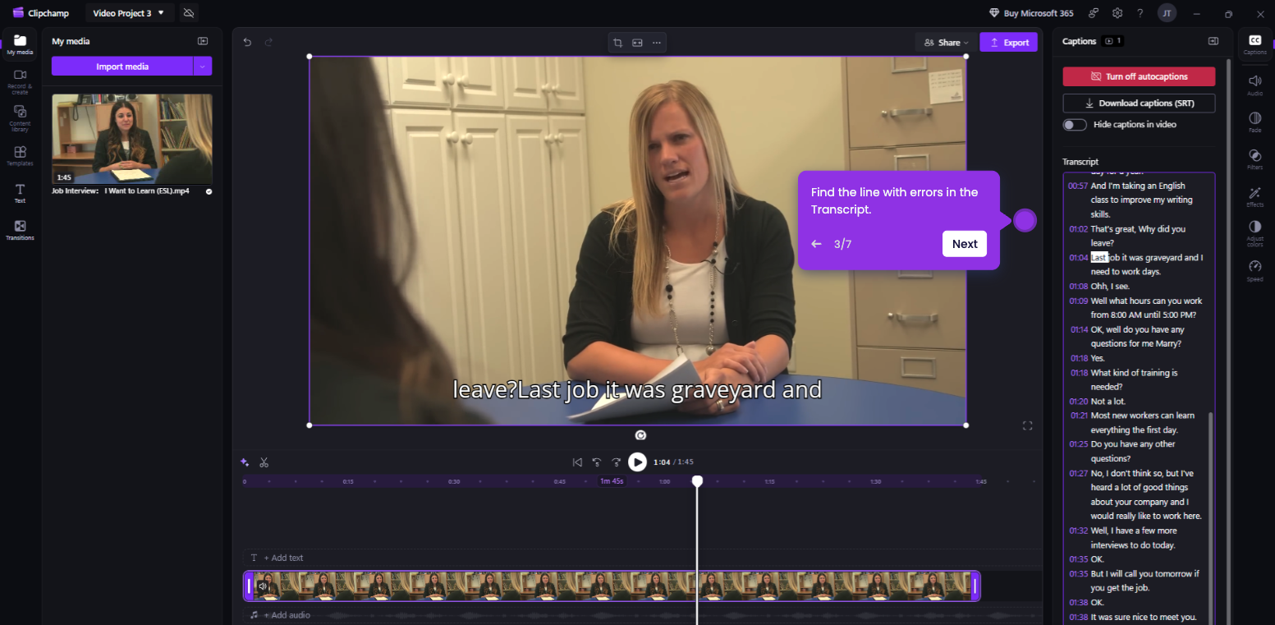Open Settings gear
The height and width of the screenshot is (625, 1275).
click(x=1117, y=13)
